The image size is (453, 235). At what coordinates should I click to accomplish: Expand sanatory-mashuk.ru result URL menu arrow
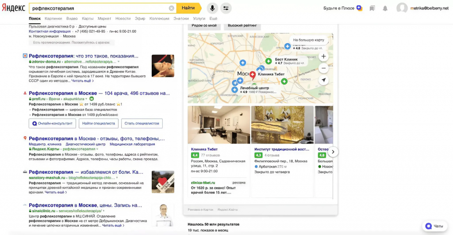(117, 178)
